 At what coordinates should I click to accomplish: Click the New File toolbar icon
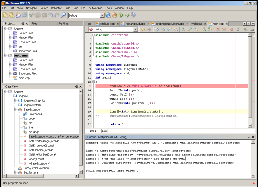click(x=5, y=15)
